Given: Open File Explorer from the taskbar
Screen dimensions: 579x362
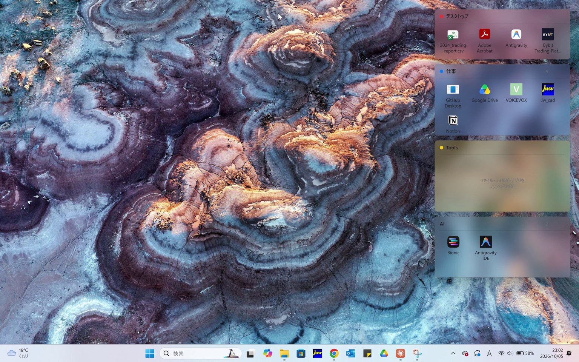Looking at the screenshot, I should (x=284, y=353).
